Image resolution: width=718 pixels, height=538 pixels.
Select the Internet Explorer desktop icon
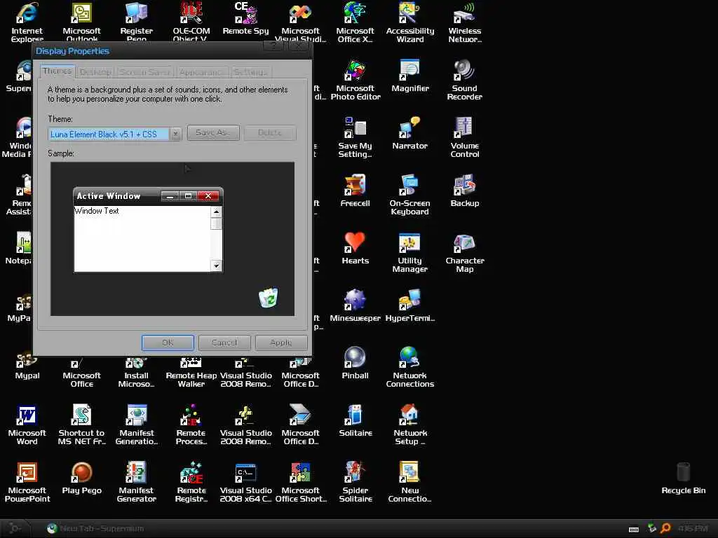tap(27, 22)
